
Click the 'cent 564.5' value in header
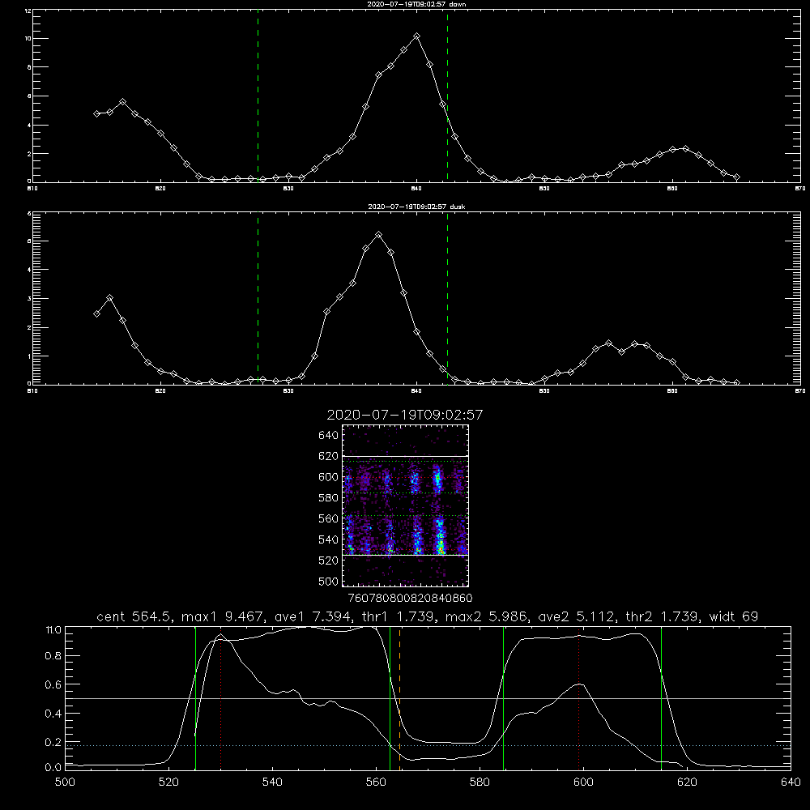pos(134,616)
